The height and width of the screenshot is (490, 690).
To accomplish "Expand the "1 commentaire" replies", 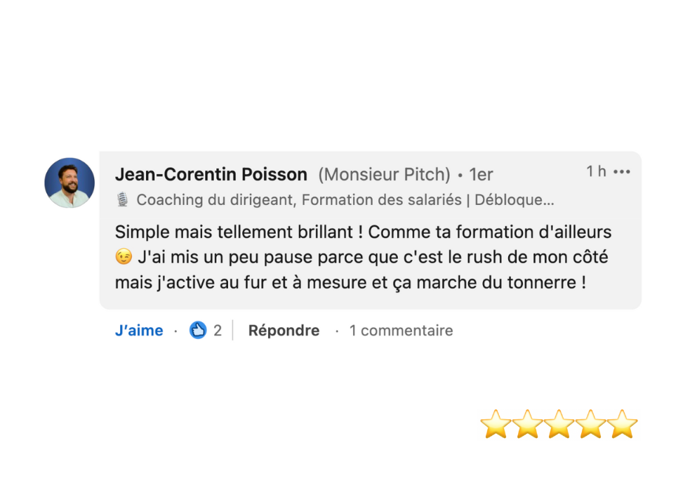I will 401,331.
